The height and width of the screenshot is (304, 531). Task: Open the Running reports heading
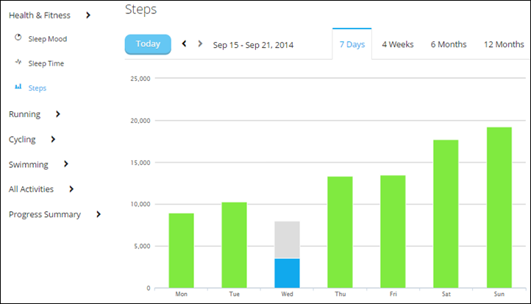coord(24,114)
